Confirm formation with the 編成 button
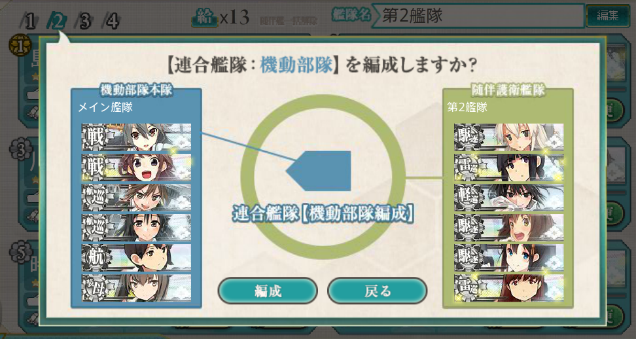The image size is (636, 339). (268, 291)
